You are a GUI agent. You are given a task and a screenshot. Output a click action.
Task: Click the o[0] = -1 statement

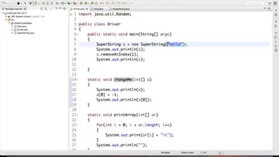point(107,95)
